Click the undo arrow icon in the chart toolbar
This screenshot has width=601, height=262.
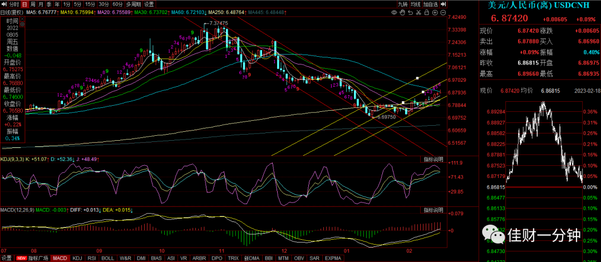tap(411, 13)
